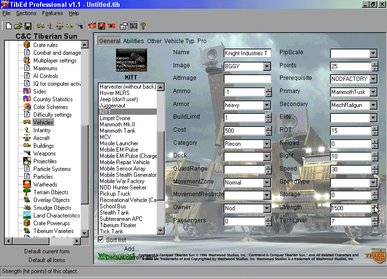This screenshot has height=279, width=387.
Task: Open the File menu
Action: click(x=6, y=14)
